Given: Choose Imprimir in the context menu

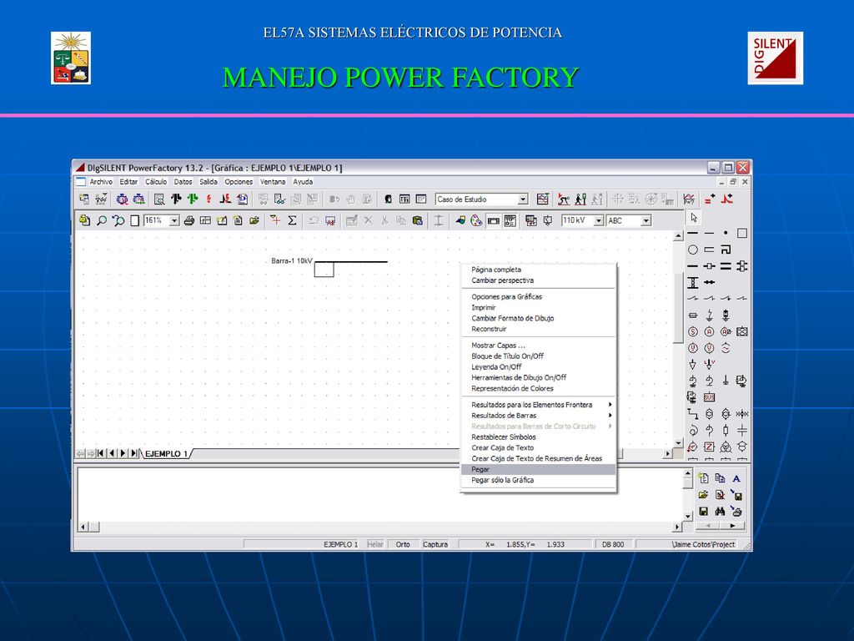Looking at the screenshot, I should click(538, 308).
